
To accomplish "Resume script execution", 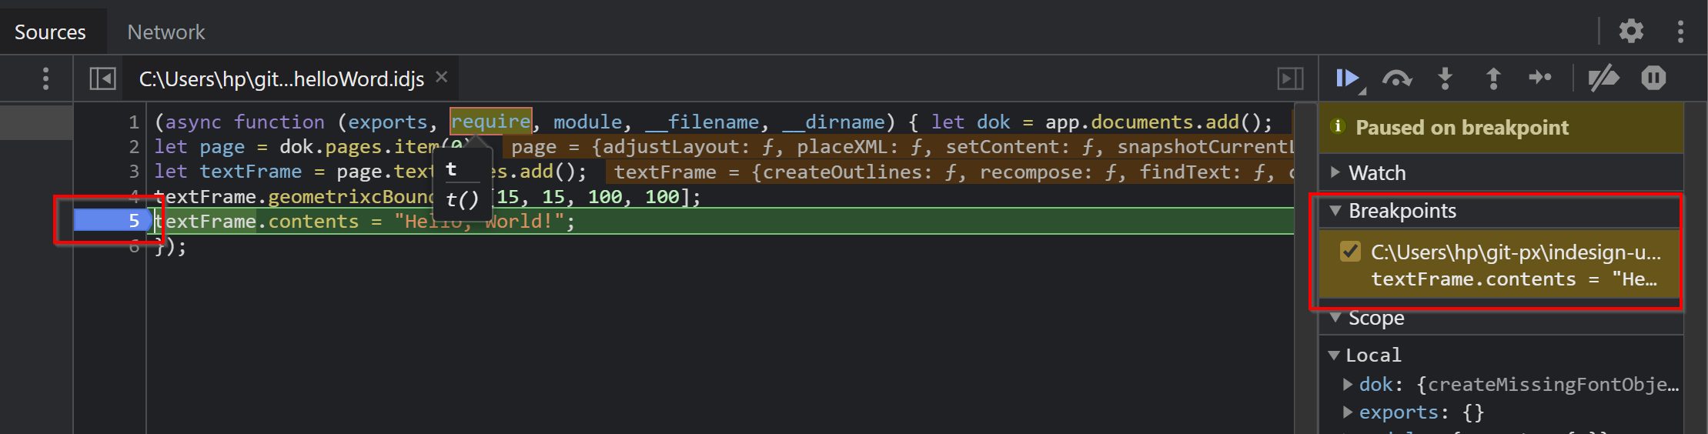I will tap(1347, 78).
